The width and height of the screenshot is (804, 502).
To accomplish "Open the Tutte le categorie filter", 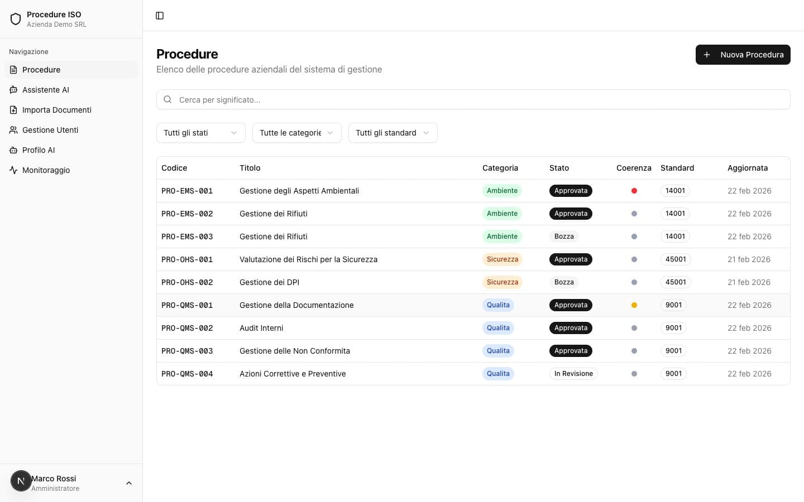I will pyautogui.click(x=296, y=133).
